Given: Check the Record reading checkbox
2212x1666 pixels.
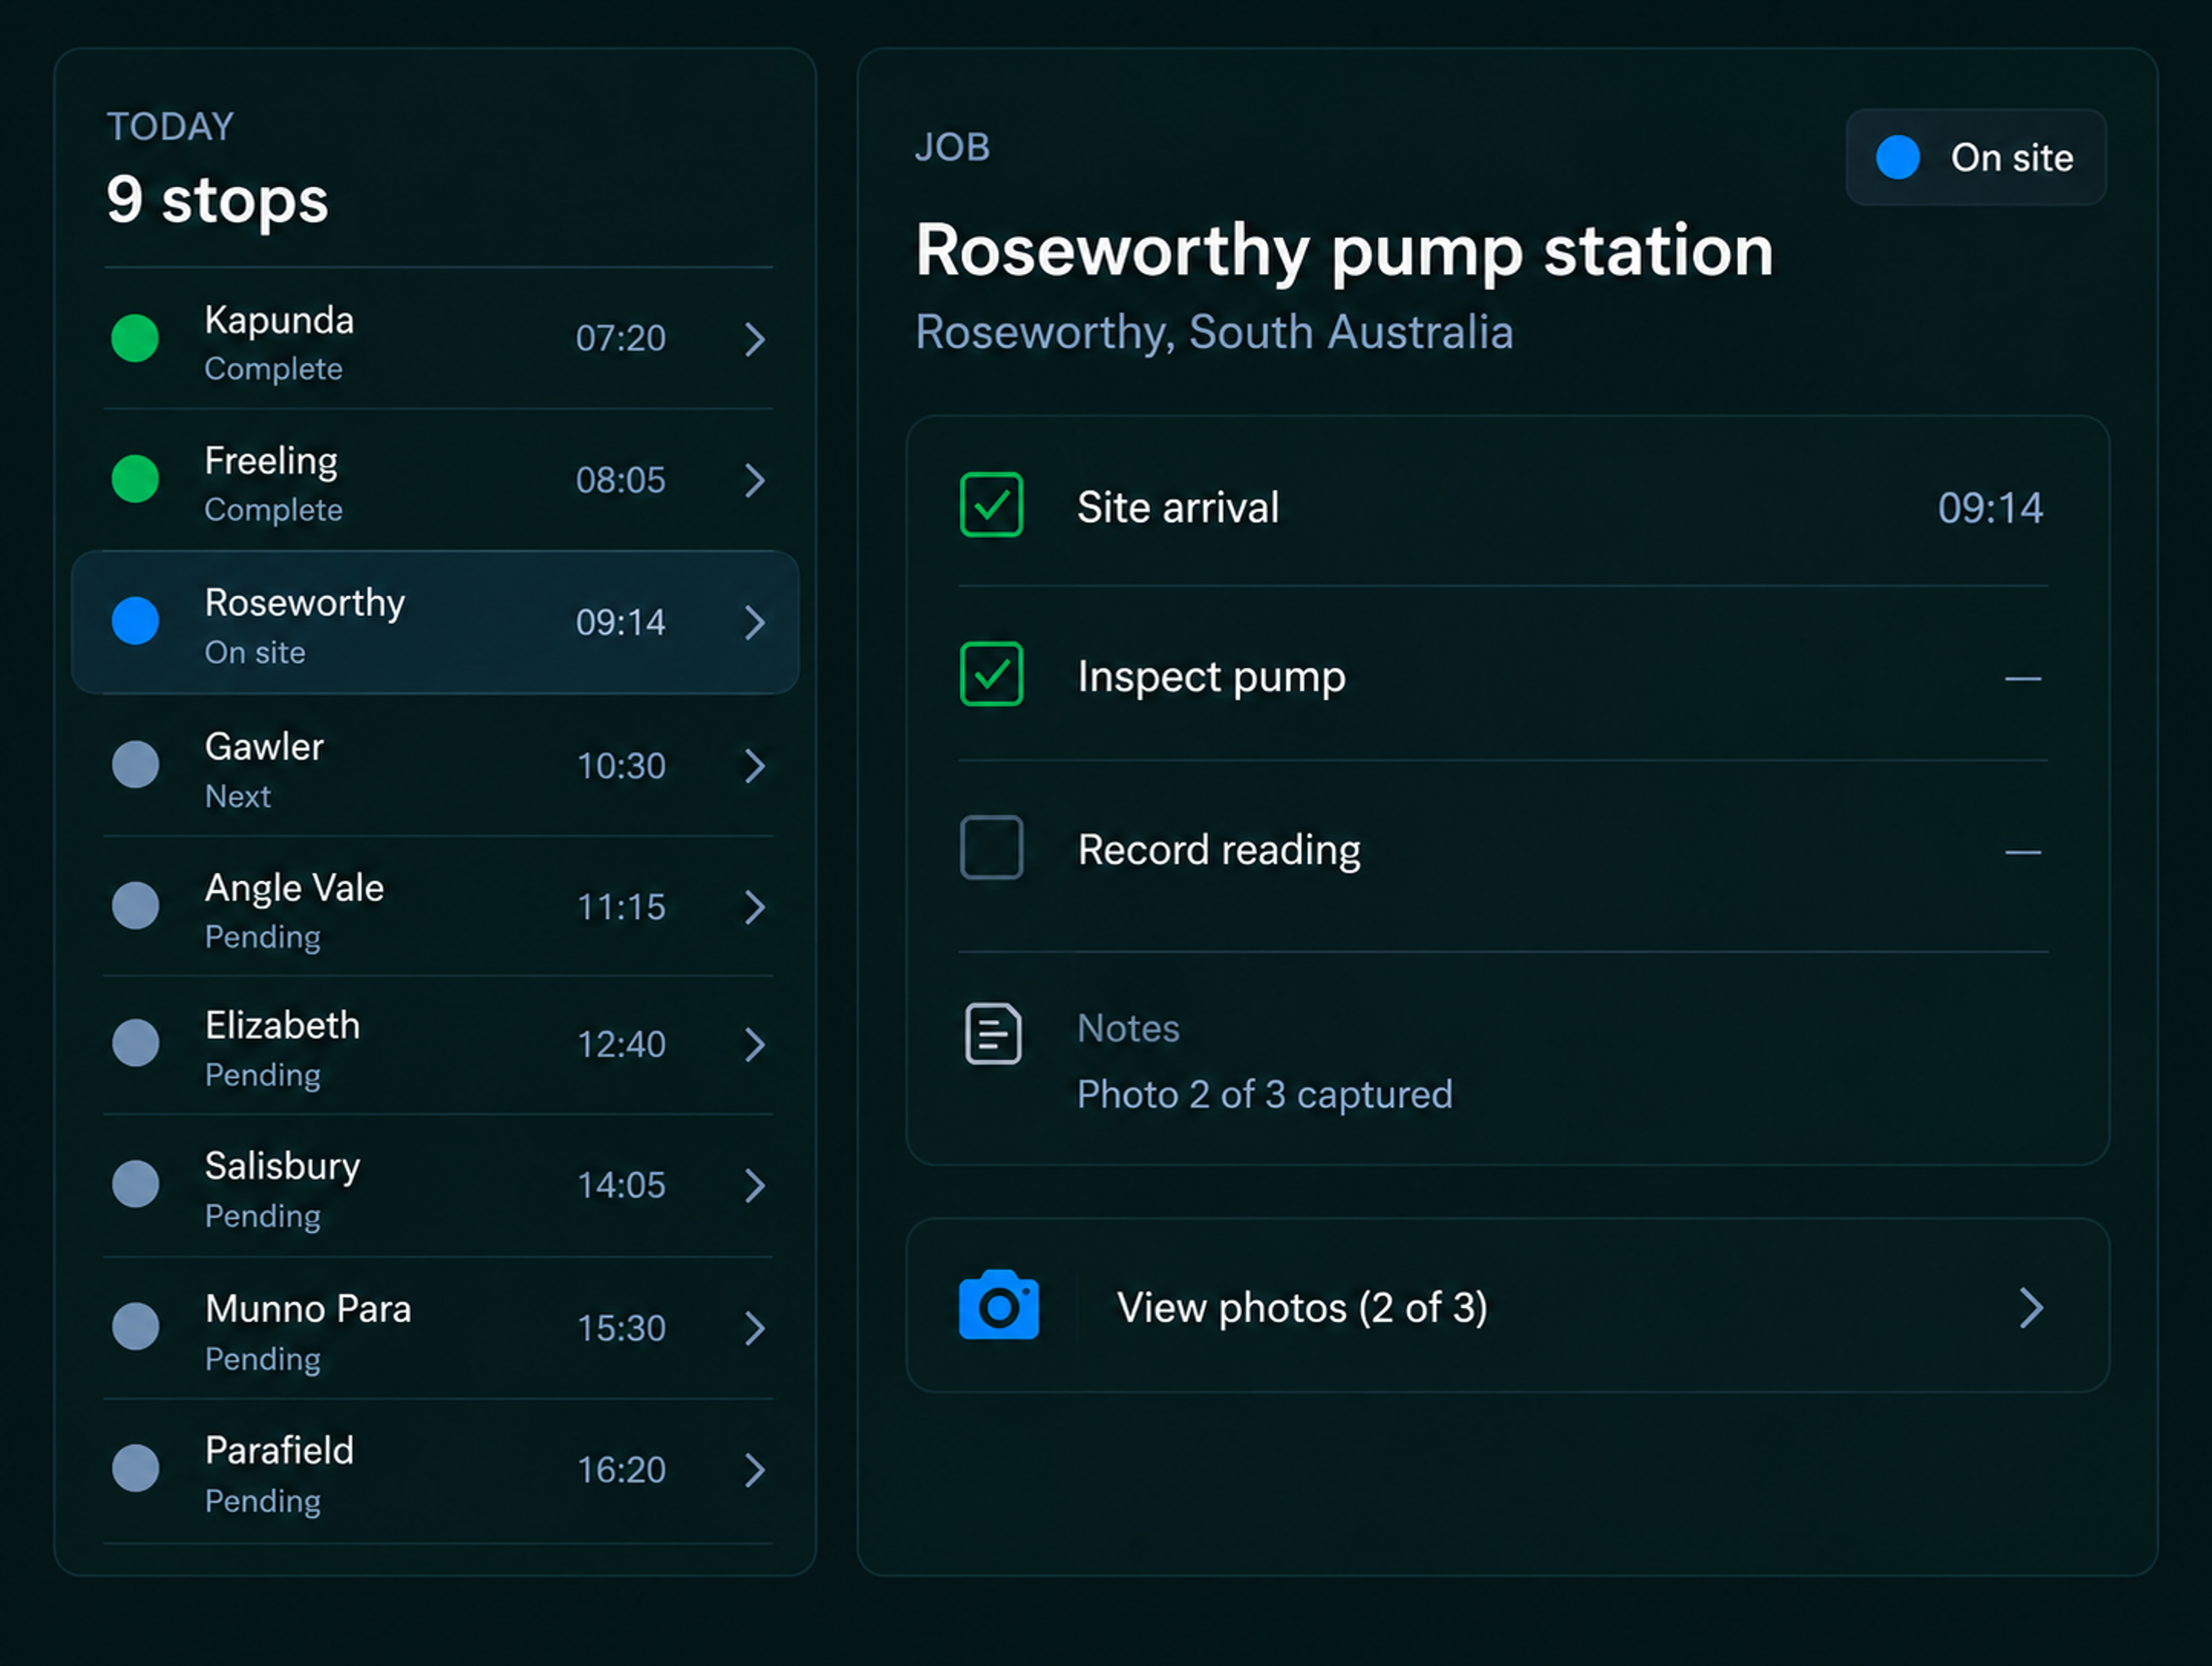Looking at the screenshot, I should point(991,848).
